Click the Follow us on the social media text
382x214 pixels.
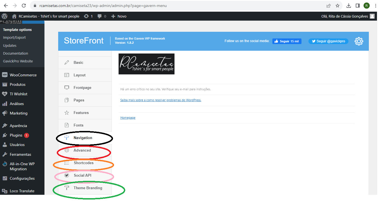click(247, 41)
